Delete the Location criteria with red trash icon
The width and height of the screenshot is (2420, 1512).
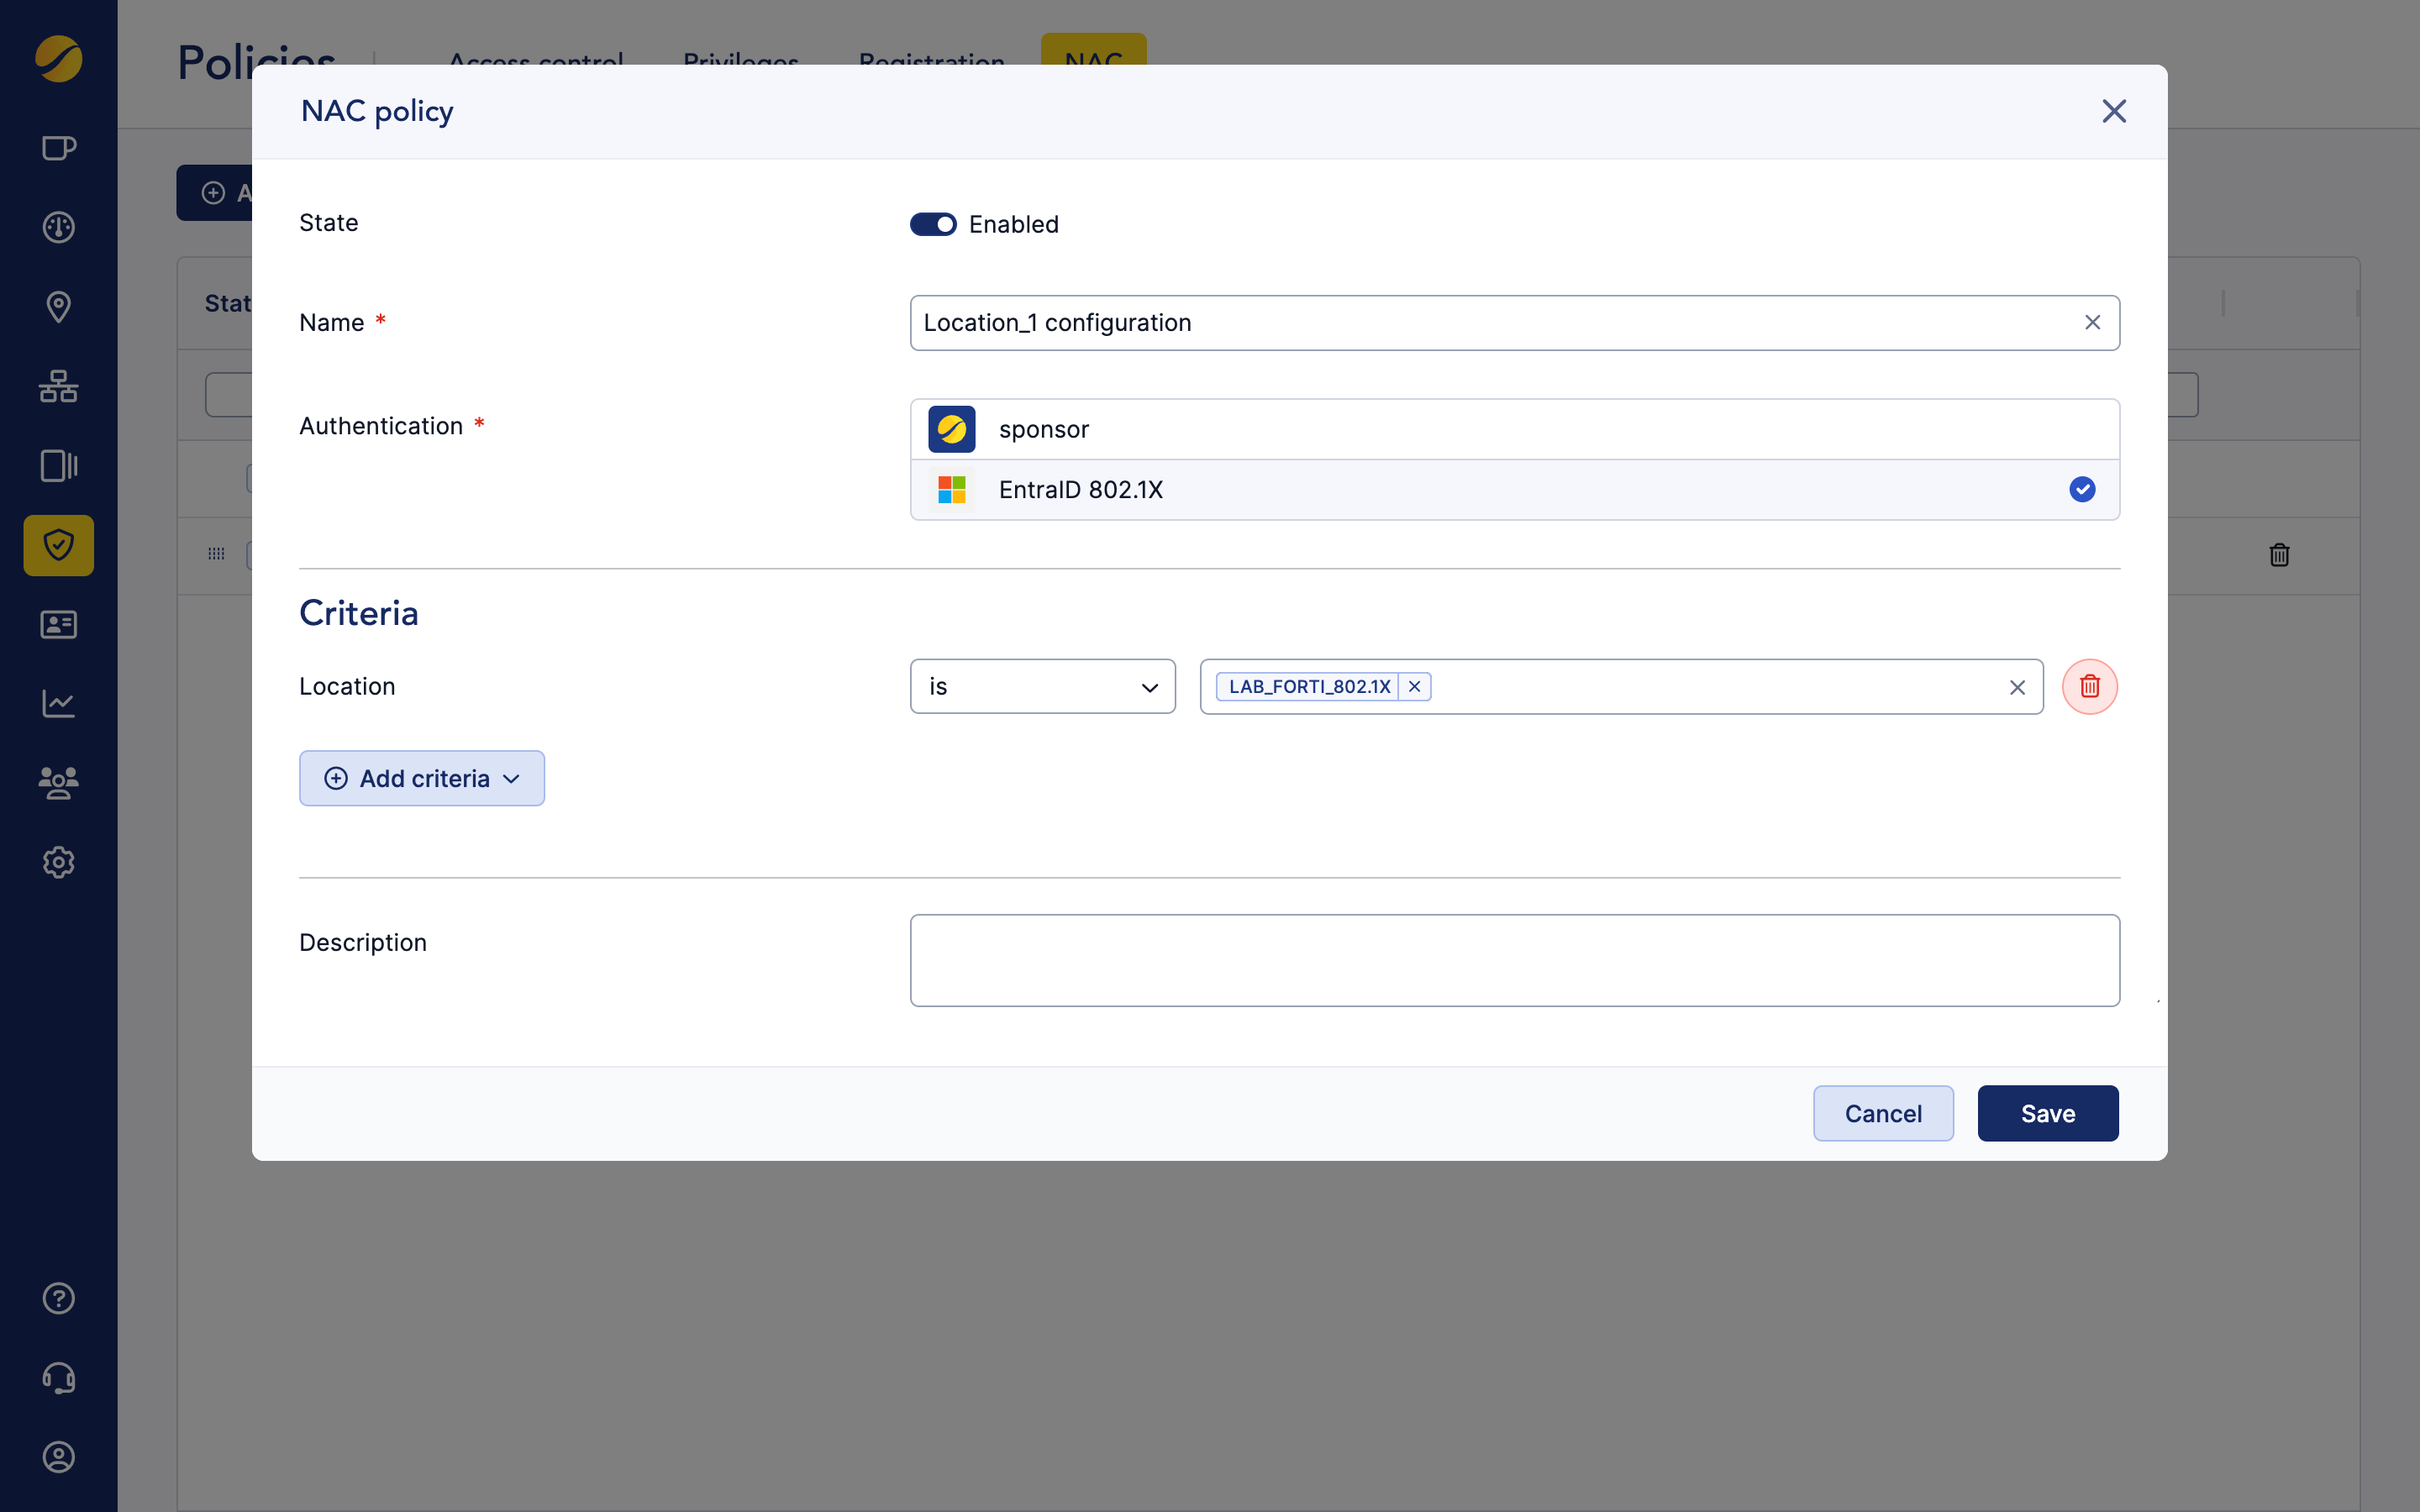[x=2089, y=687]
